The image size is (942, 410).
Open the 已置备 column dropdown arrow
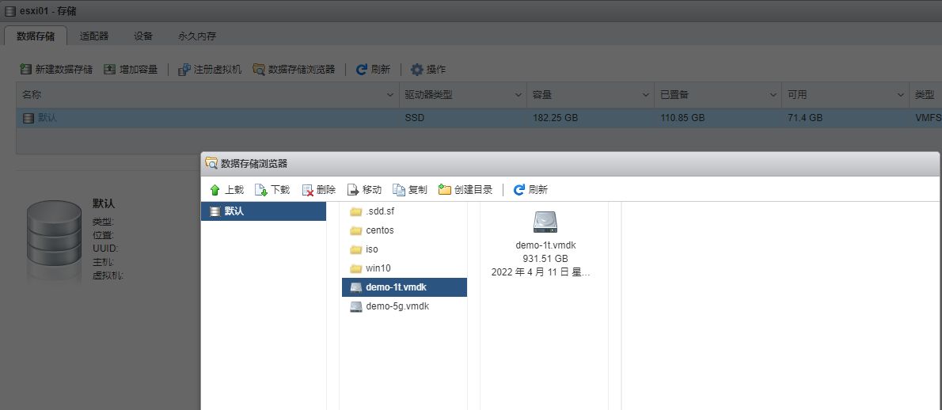(773, 95)
